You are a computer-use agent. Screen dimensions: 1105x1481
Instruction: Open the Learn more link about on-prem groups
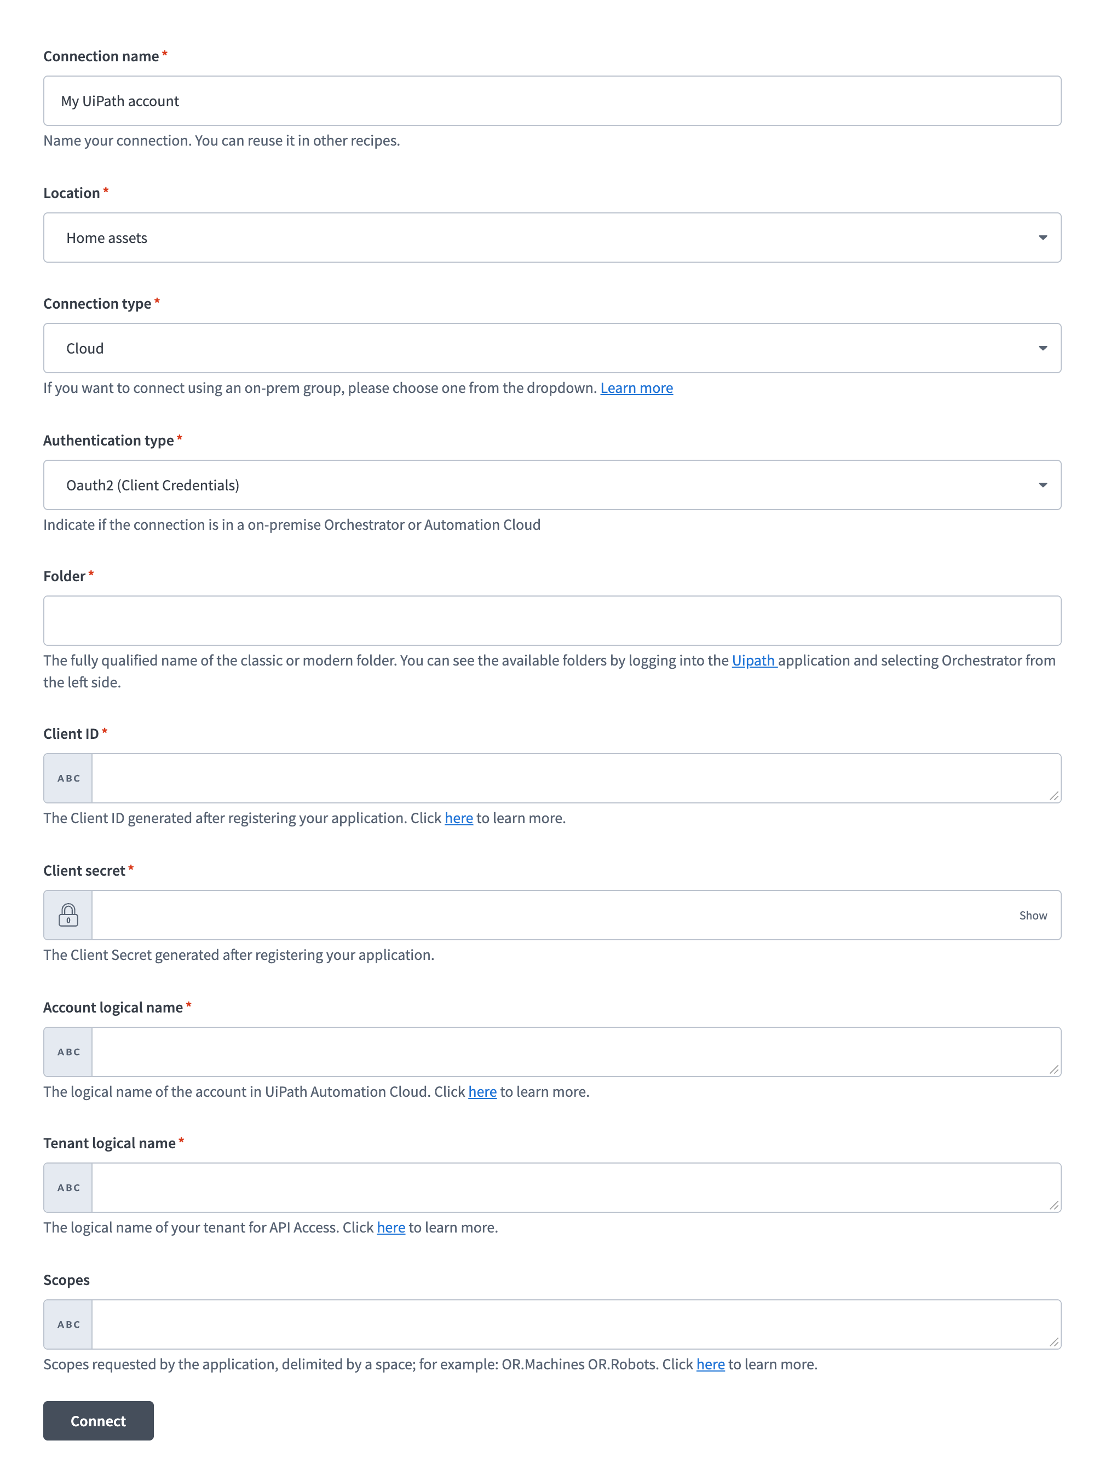636,387
